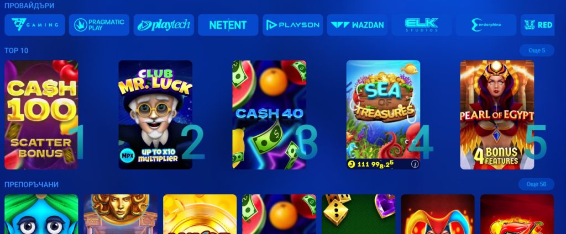
Task: Open Club Mr. Luck game tile
Action: pyautogui.click(x=155, y=115)
